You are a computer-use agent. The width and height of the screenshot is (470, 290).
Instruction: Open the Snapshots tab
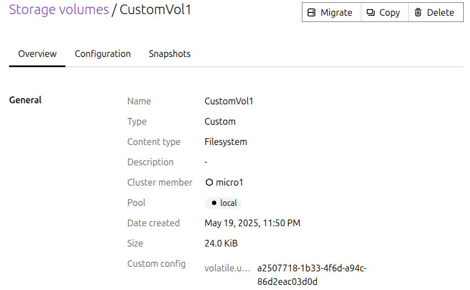[169, 54]
